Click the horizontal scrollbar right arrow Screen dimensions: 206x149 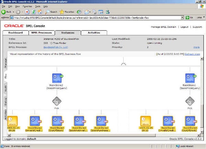199,135
